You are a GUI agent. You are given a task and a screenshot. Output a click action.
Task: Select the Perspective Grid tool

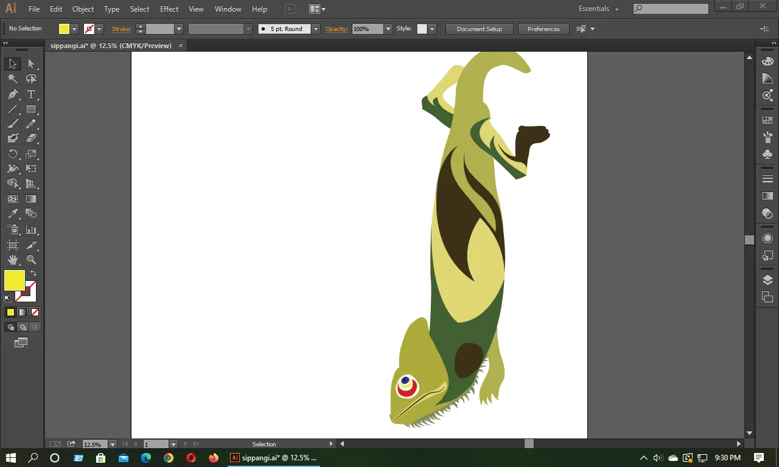31,184
